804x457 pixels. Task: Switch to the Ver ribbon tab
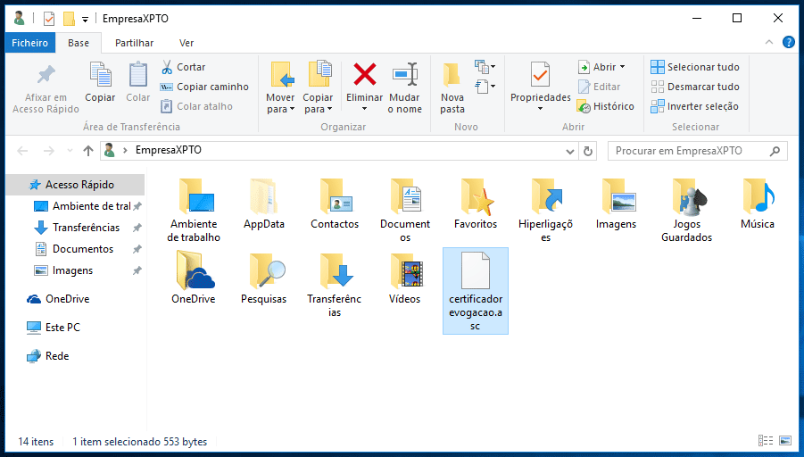tap(186, 43)
